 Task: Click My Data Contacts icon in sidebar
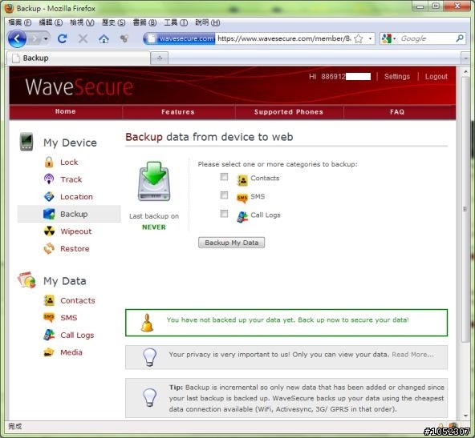[x=49, y=300]
